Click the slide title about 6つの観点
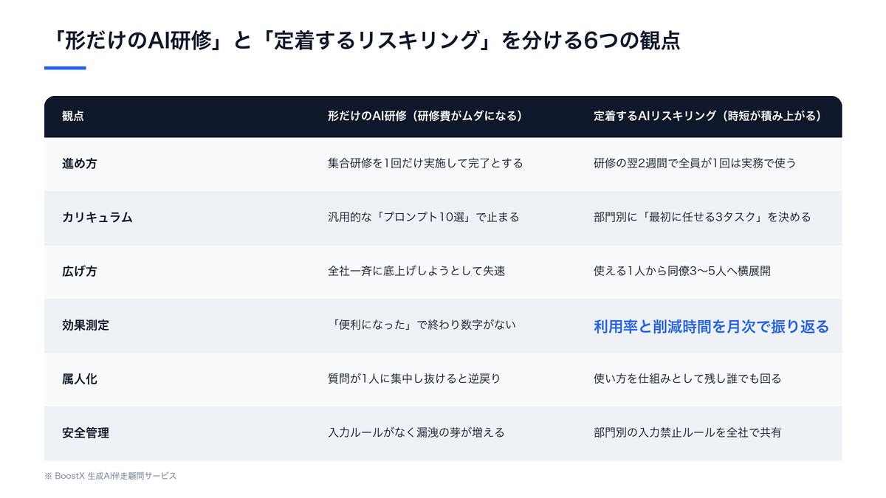The width and height of the screenshot is (886, 498). click(x=362, y=41)
